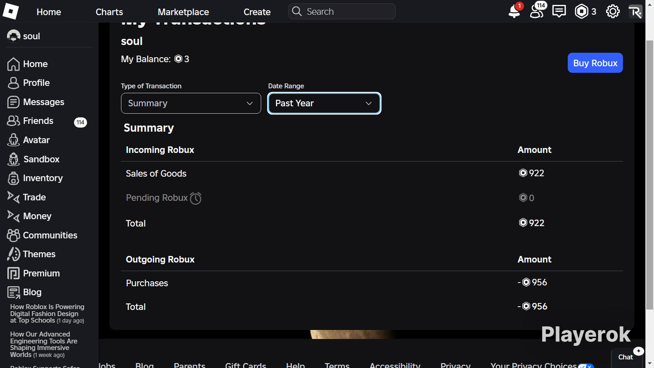Image resolution: width=654 pixels, height=368 pixels.
Task: Open the settings gear
Action: tap(613, 11)
